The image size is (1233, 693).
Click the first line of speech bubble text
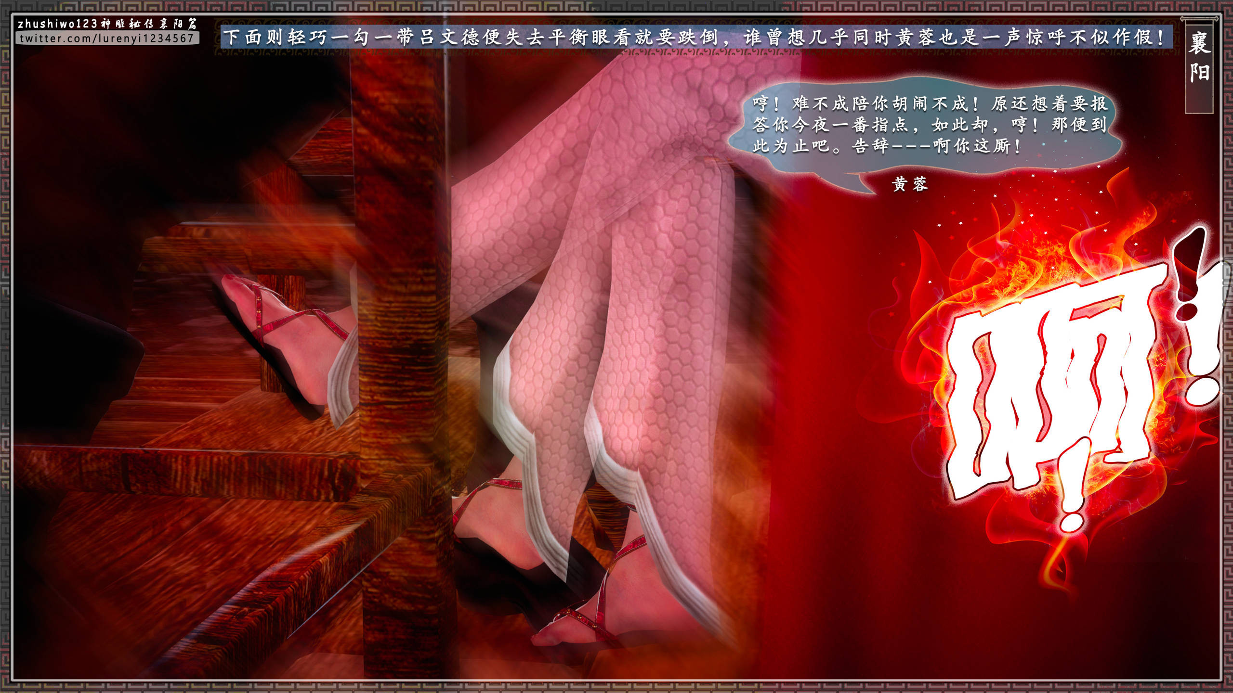(930, 103)
